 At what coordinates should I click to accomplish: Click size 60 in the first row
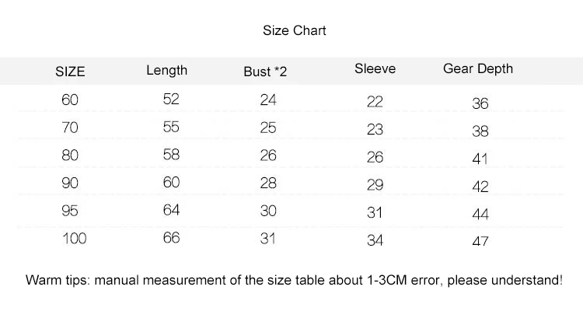click(70, 100)
